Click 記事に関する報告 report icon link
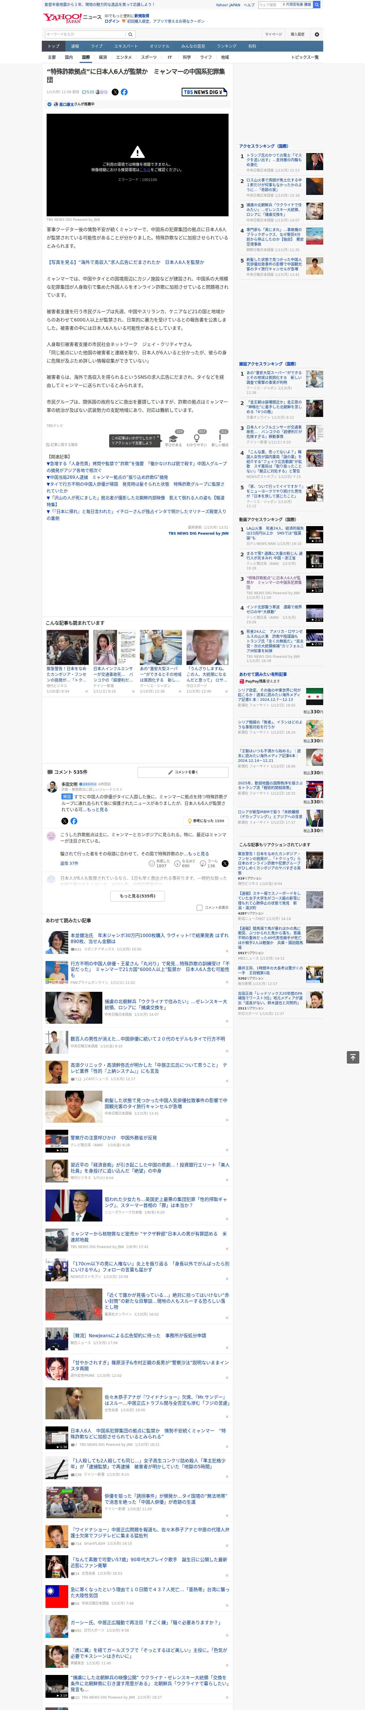Image resolution: width=365 pixels, height=1710 pixels. [x=62, y=445]
